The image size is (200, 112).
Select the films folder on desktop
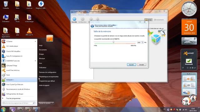[17, 5]
